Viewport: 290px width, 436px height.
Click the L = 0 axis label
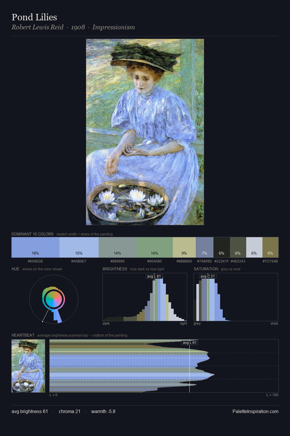pos(53,395)
